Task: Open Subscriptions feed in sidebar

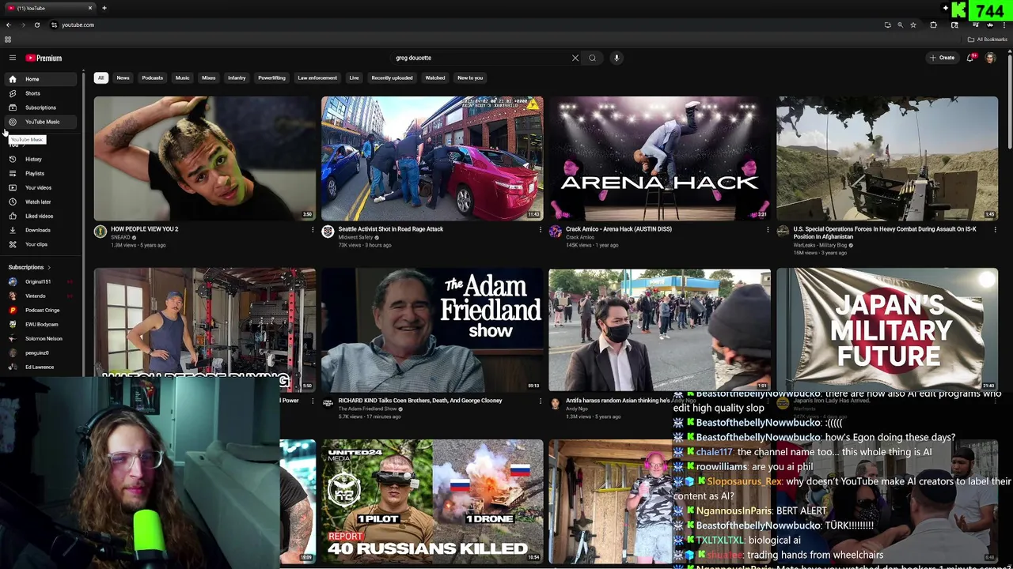Action: [41, 107]
